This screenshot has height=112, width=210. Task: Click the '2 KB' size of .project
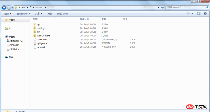pyautogui.click(x=133, y=47)
